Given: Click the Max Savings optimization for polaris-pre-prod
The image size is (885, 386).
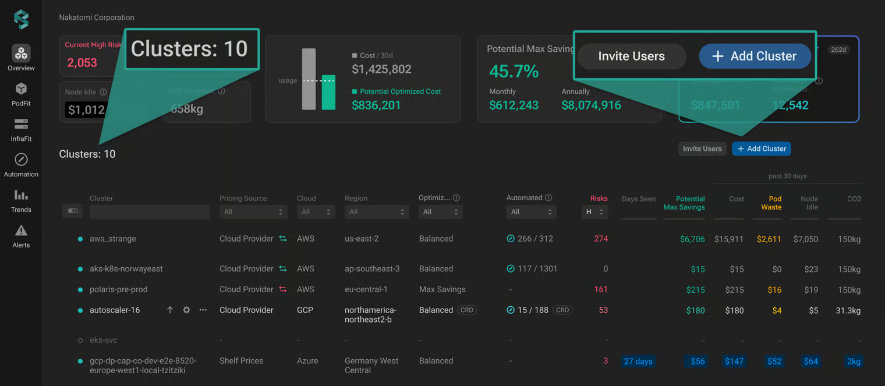Looking at the screenshot, I should coord(442,289).
